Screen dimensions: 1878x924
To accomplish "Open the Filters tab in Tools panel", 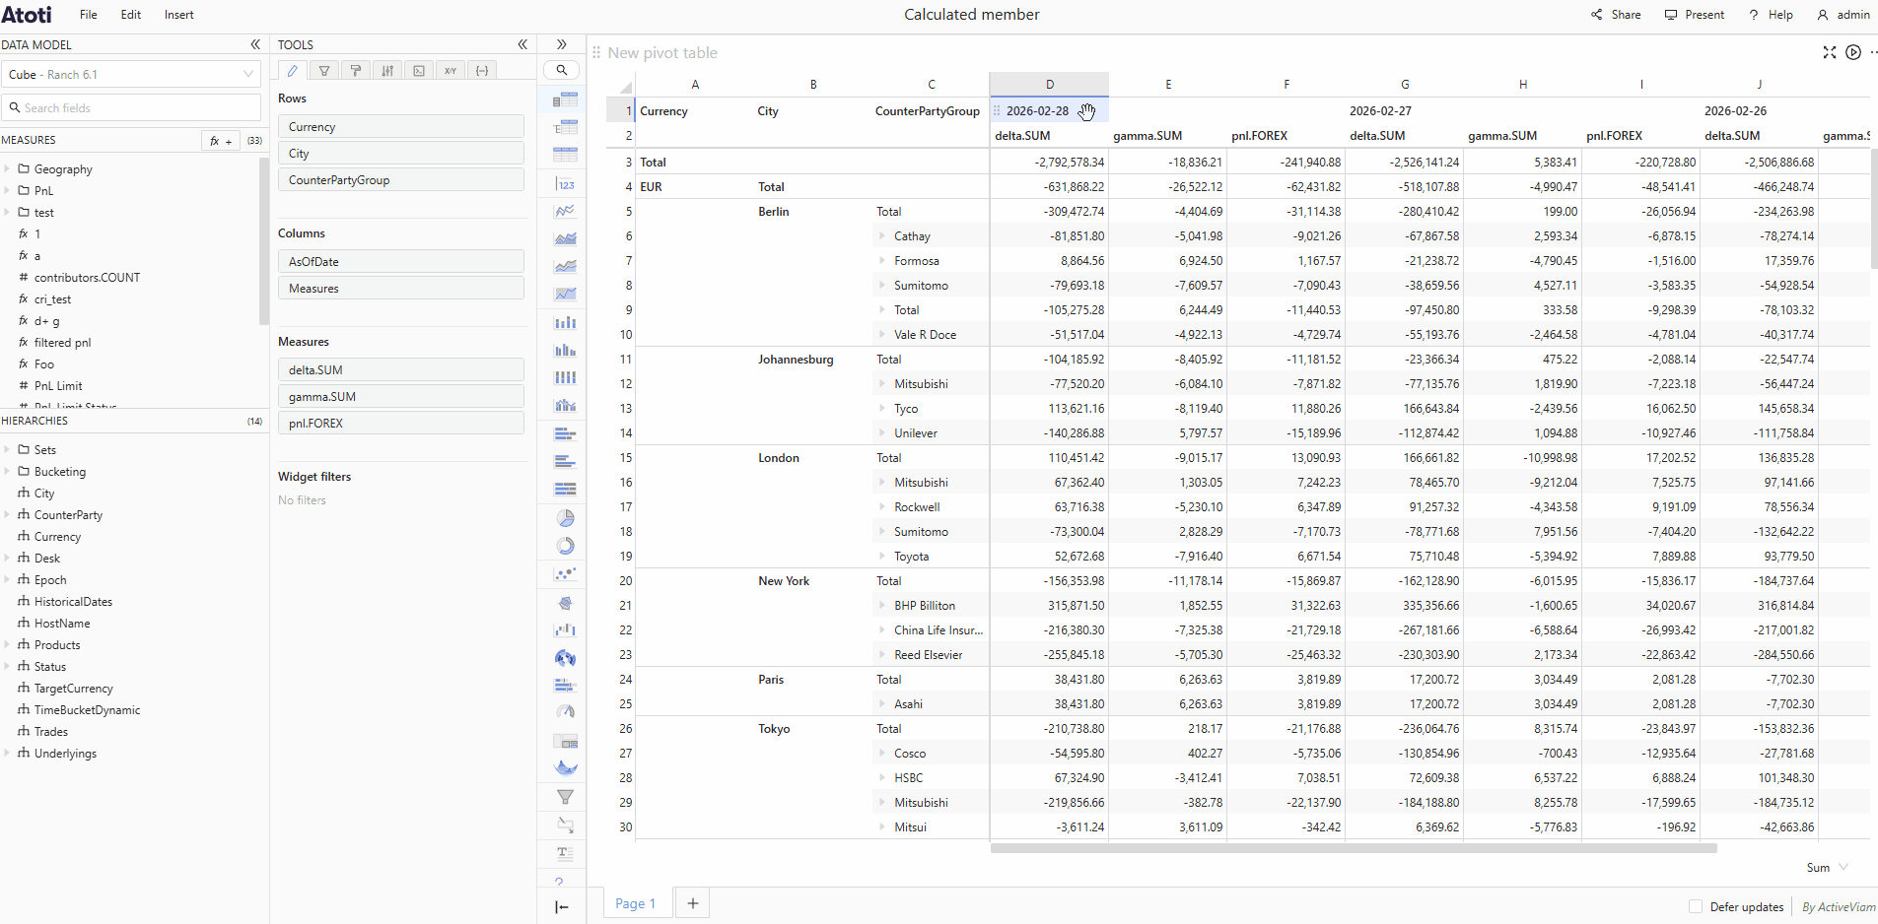I will (324, 71).
